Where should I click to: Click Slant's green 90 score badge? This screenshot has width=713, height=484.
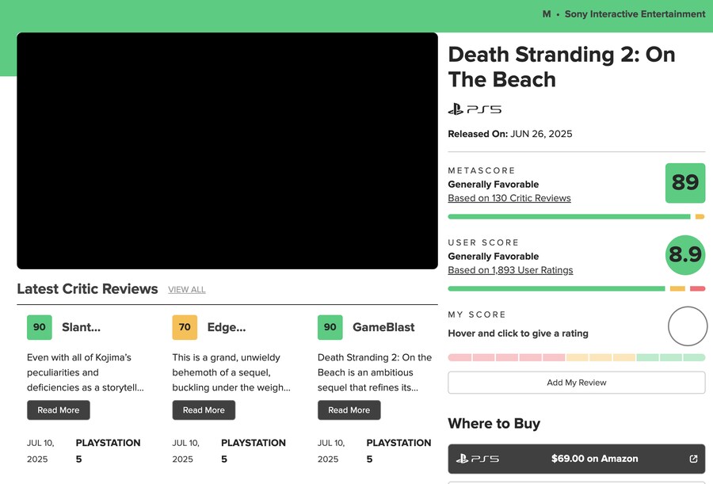tap(40, 327)
